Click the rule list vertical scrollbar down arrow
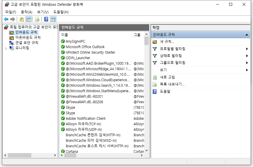The width and height of the screenshot is (253, 167). click(x=147, y=150)
